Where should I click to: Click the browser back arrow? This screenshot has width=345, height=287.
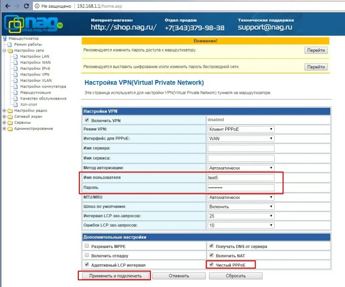8,6
